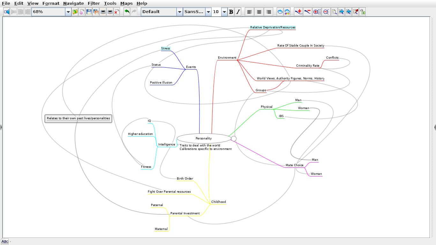The image size is (436, 245).
Task: Click the first printer icon
Action: [x=103, y=12]
